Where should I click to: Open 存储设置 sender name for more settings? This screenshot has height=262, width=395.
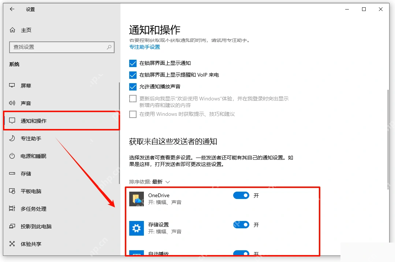(159, 225)
